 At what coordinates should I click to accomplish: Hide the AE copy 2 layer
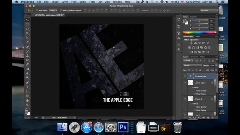click(185, 99)
